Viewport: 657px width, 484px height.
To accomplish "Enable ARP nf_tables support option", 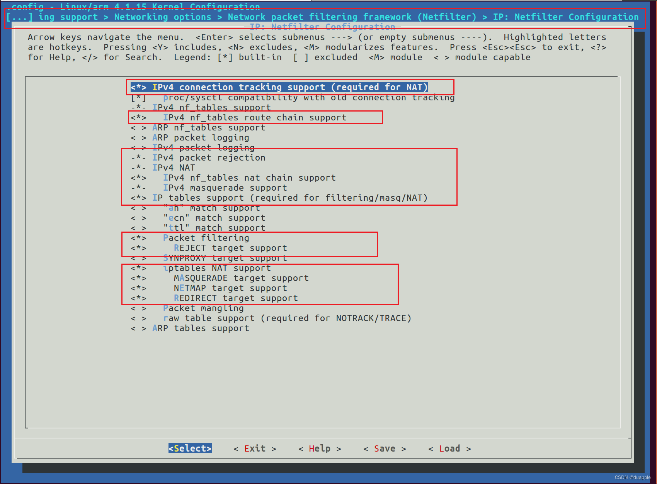I will click(198, 127).
